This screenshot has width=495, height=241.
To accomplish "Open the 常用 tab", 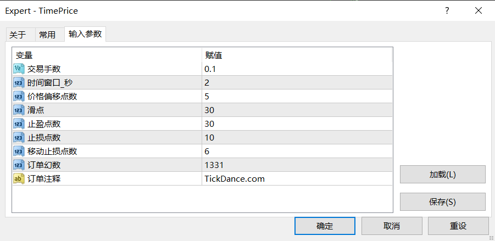I will [x=47, y=35].
